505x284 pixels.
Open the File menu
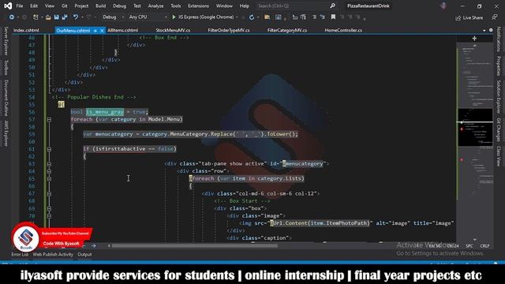tap(20, 6)
